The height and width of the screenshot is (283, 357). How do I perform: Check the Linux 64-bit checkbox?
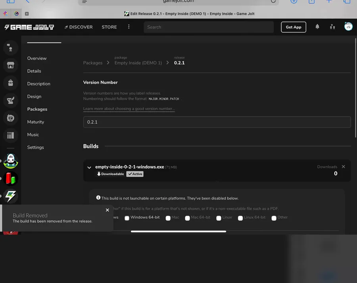(240, 218)
